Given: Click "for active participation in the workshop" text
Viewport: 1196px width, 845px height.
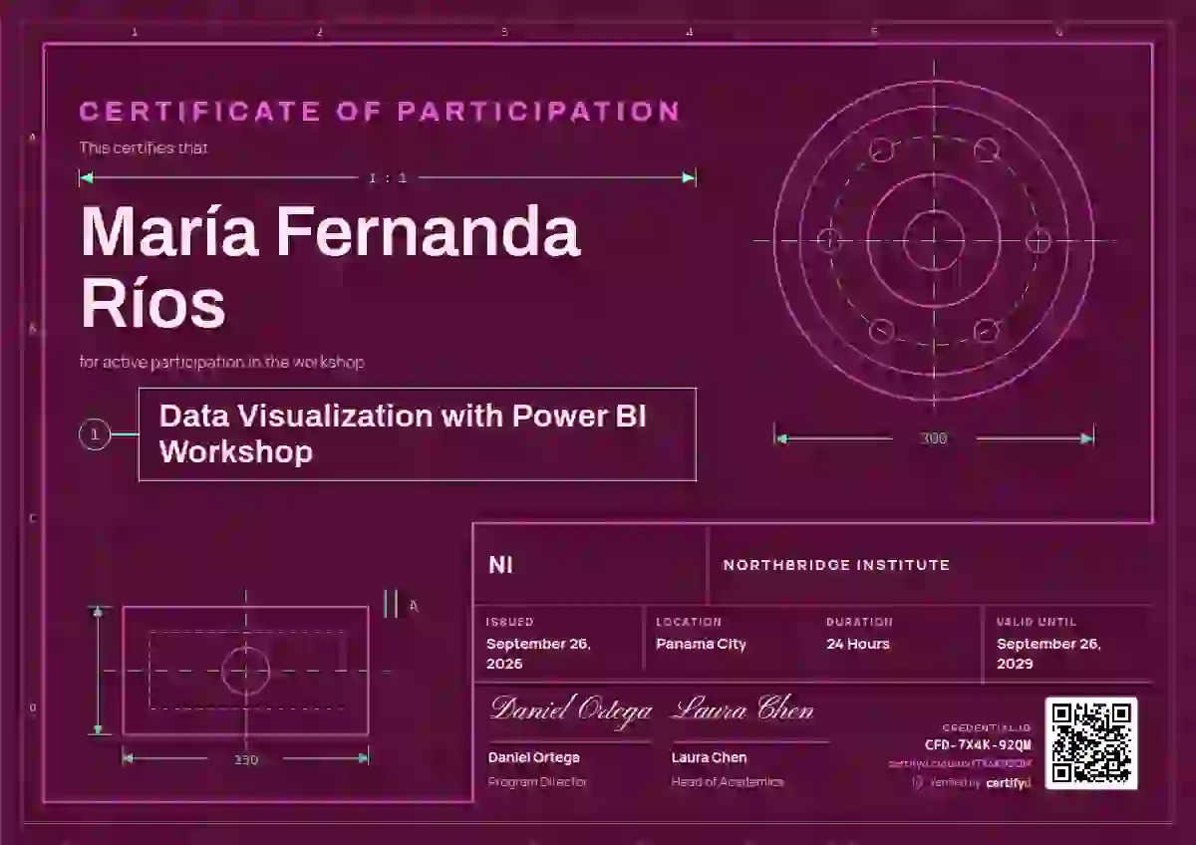Looking at the screenshot, I should [x=221, y=362].
